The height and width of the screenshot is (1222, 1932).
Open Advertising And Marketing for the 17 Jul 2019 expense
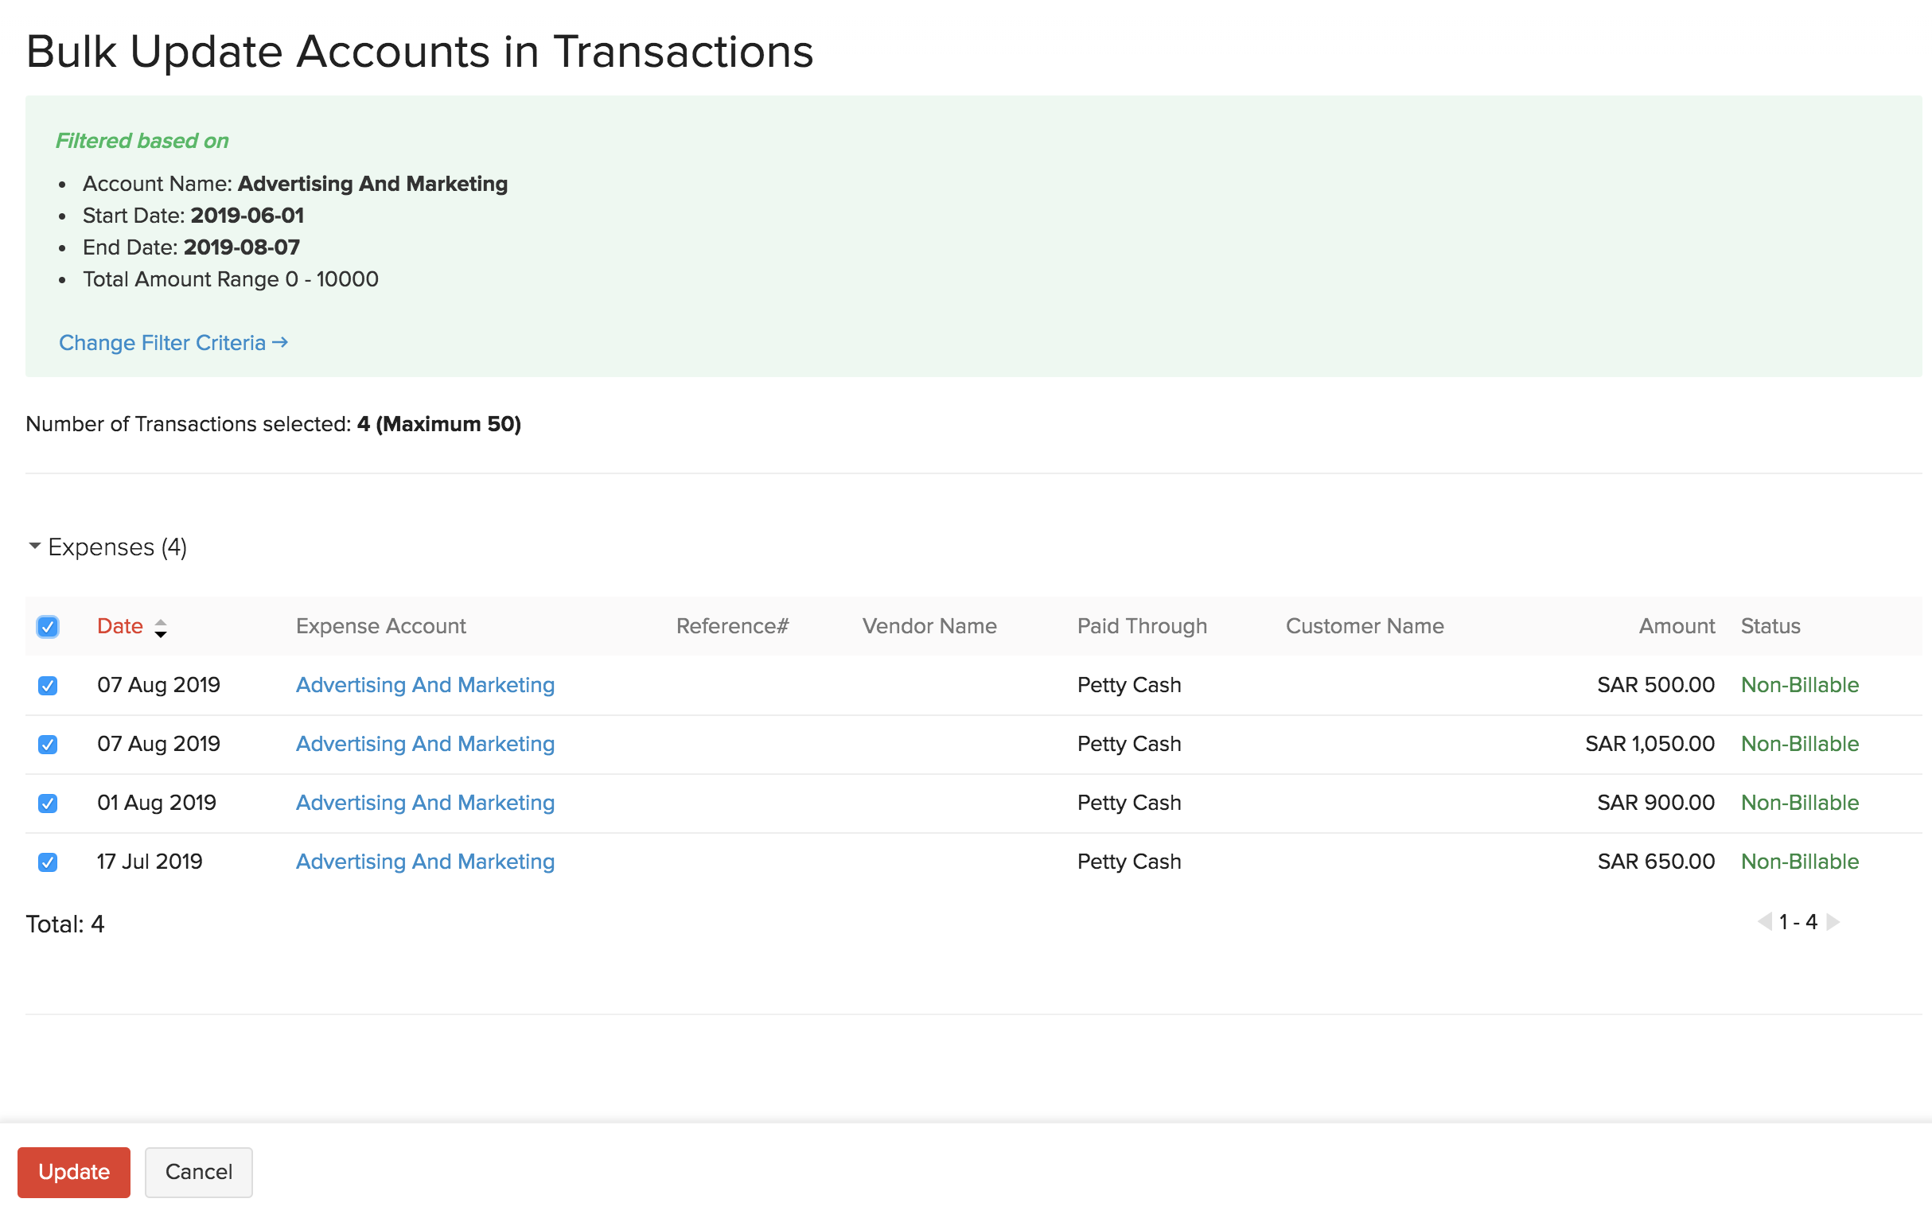coord(424,861)
